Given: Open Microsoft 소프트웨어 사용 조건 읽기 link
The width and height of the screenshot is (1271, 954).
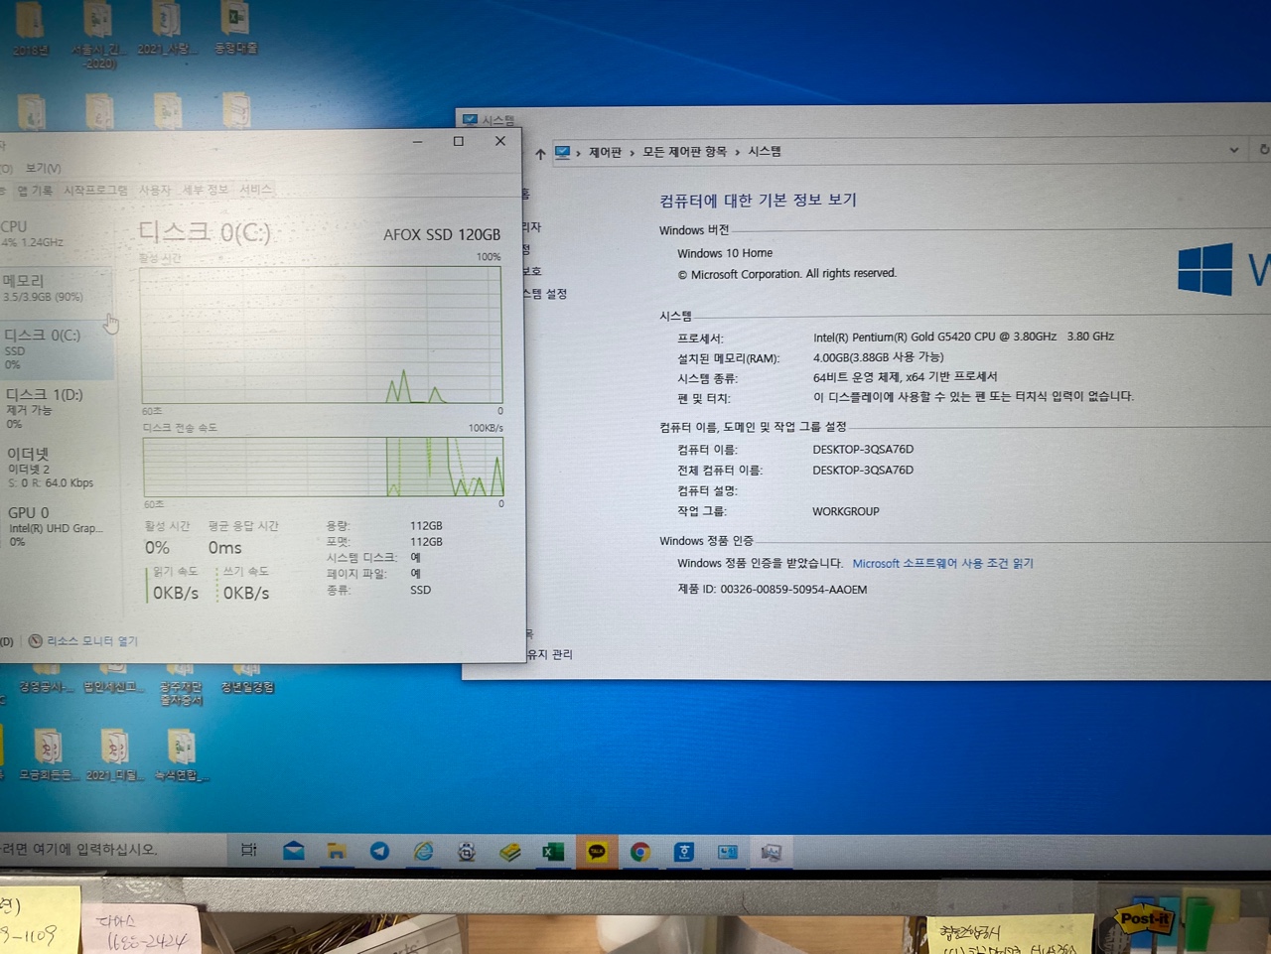Looking at the screenshot, I should 942,563.
